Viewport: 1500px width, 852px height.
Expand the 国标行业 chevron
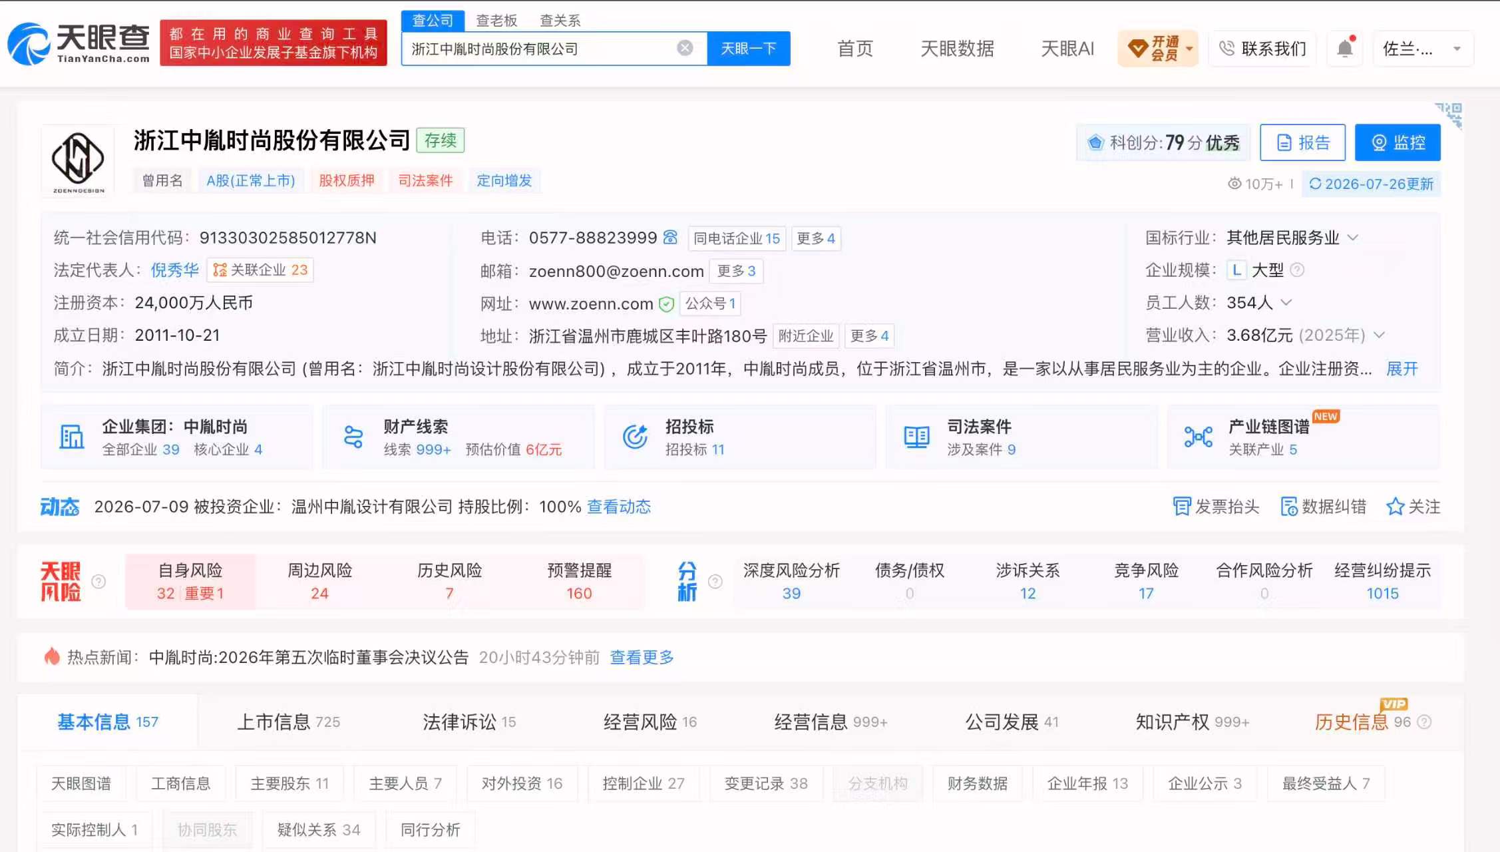pos(1353,238)
